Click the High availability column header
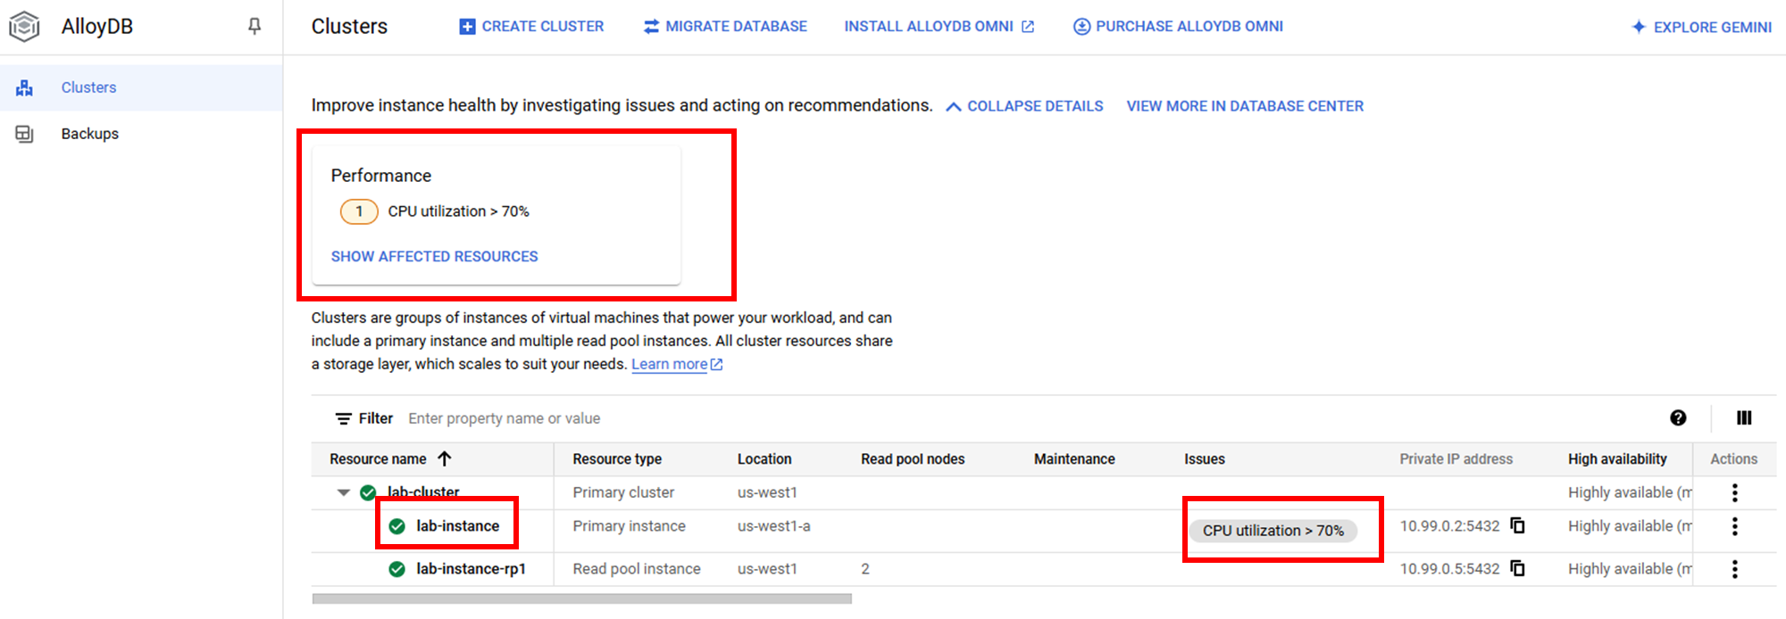Image resolution: width=1786 pixels, height=619 pixels. pos(1617,459)
